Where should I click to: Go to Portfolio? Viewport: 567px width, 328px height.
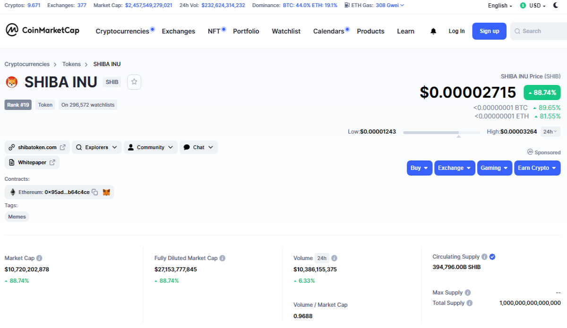[246, 31]
